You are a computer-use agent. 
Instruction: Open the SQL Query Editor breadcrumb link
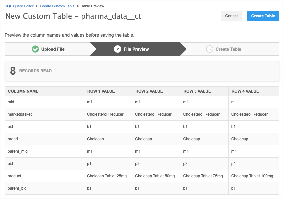pos(19,6)
